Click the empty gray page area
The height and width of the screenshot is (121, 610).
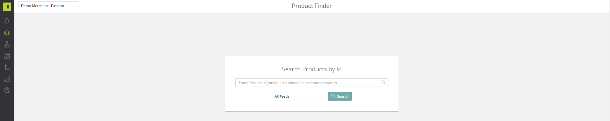coord(128,64)
